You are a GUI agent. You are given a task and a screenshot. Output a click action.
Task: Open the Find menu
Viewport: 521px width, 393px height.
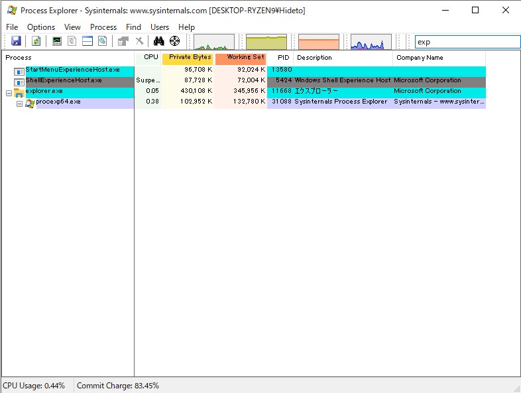[x=133, y=27]
